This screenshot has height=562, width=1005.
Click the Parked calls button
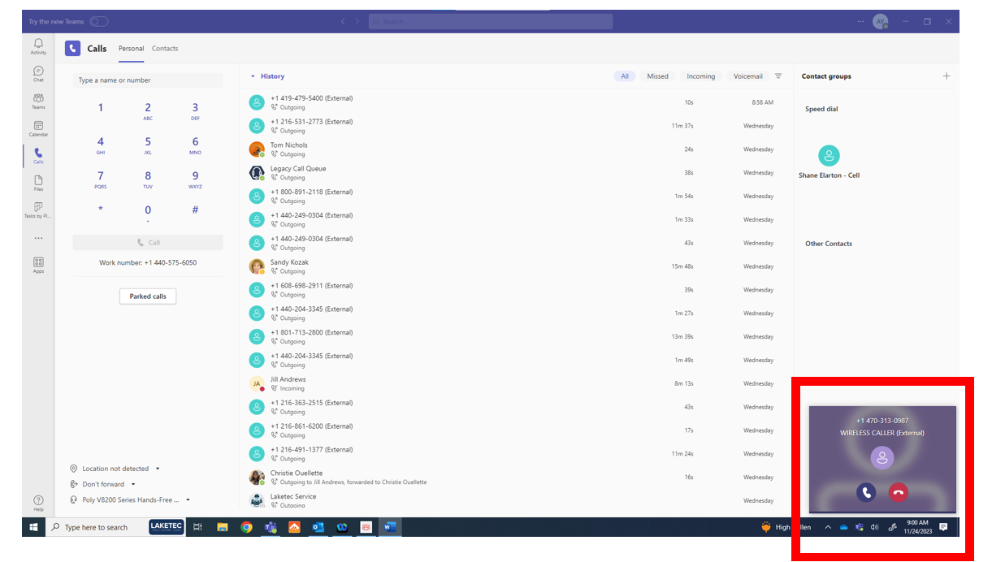coord(148,296)
